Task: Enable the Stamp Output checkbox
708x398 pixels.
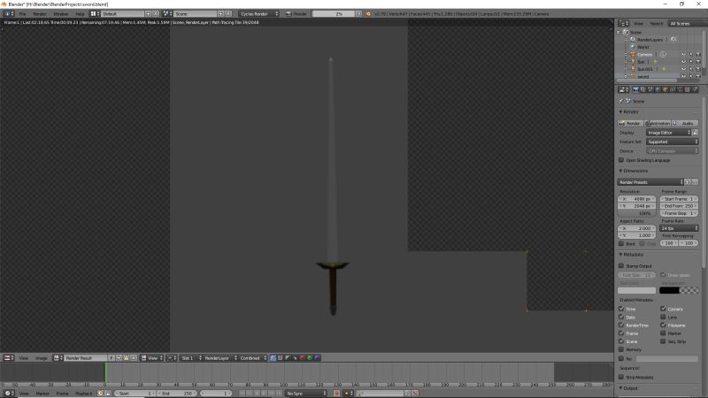Action: point(621,266)
